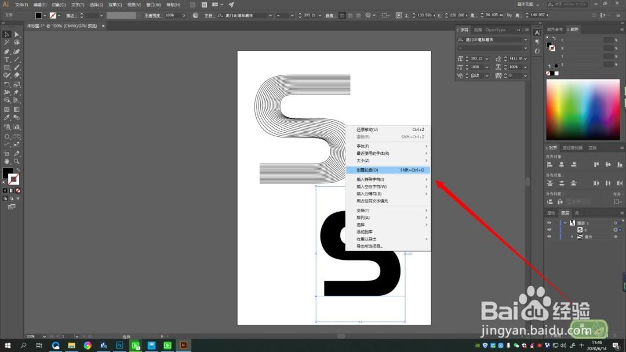Click the Windows Start button

[7, 345]
